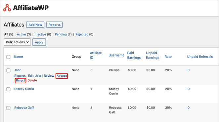219x122 pixels.
Task: Accept John's affiliate application
Action: (x=62, y=76)
